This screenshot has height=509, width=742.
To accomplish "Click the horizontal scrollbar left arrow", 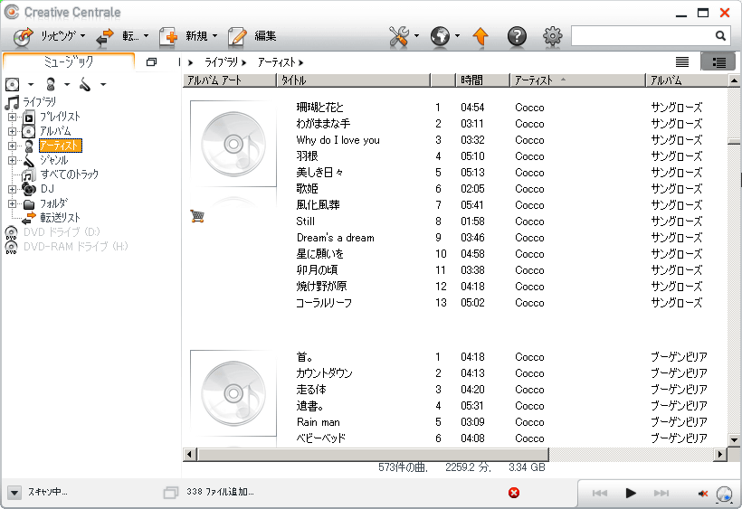I will pyautogui.click(x=189, y=455).
